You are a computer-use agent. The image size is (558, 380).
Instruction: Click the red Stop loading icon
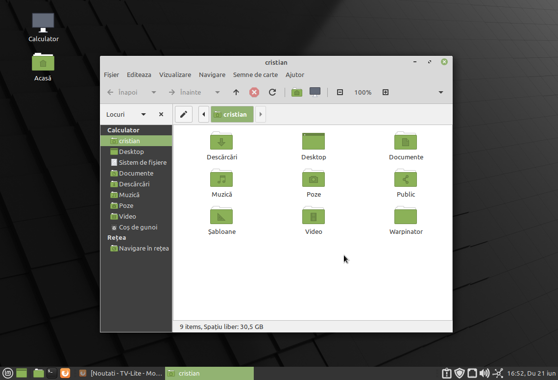point(254,92)
